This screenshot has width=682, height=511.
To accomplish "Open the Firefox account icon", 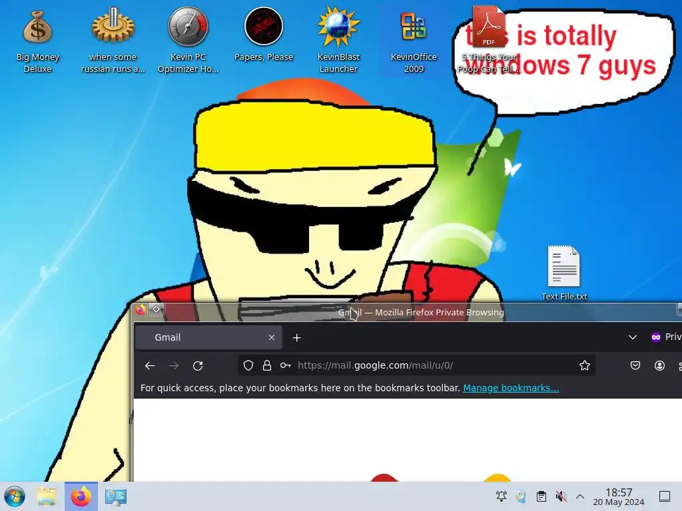I will [659, 365].
